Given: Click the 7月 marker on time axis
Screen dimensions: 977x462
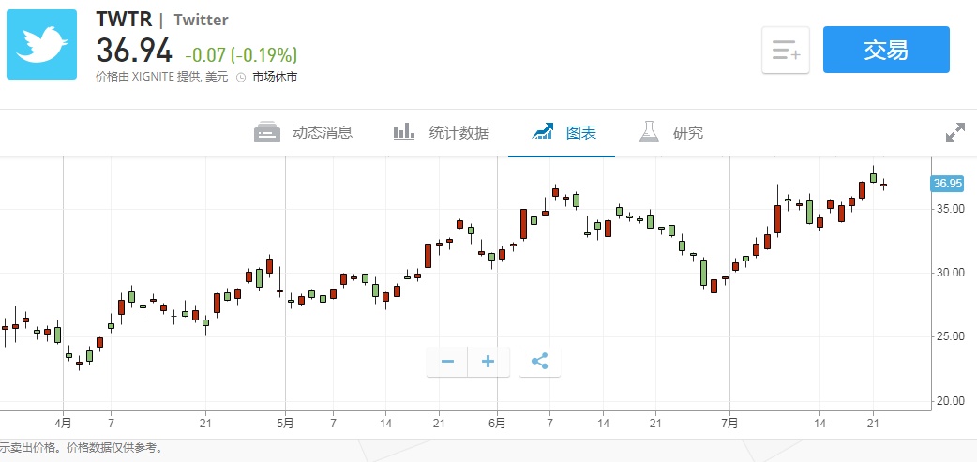Looking at the screenshot, I should [729, 424].
